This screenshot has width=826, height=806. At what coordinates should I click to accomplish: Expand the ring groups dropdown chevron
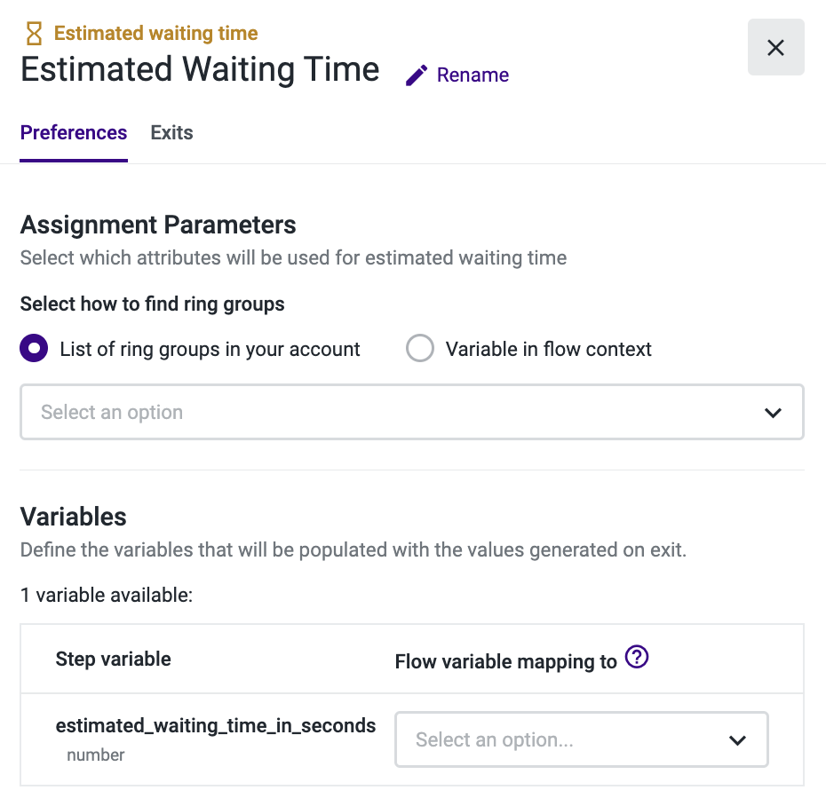773,413
